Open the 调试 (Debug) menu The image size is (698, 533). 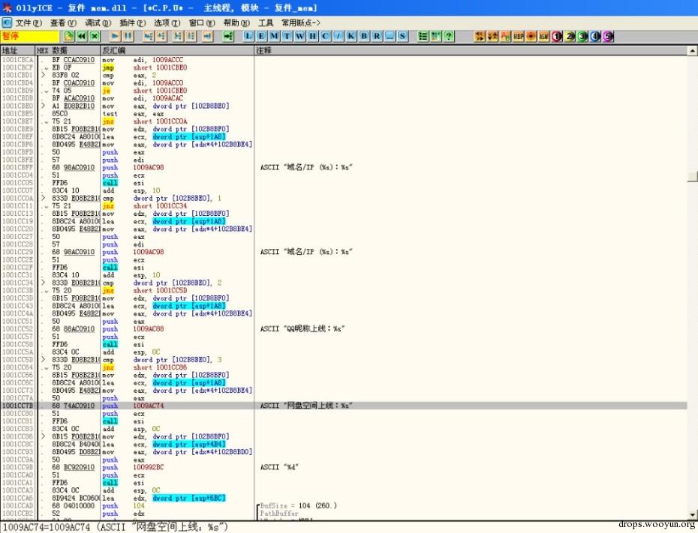coord(98,22)
